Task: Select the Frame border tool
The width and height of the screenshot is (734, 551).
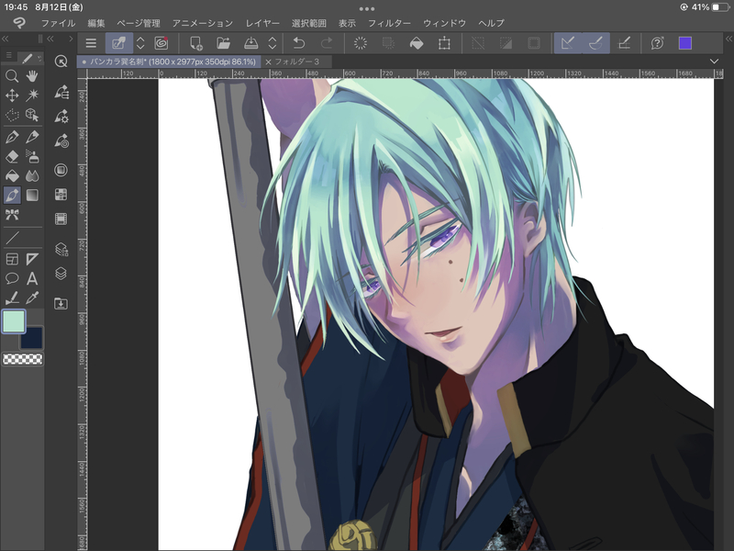Action: point(12,259)
